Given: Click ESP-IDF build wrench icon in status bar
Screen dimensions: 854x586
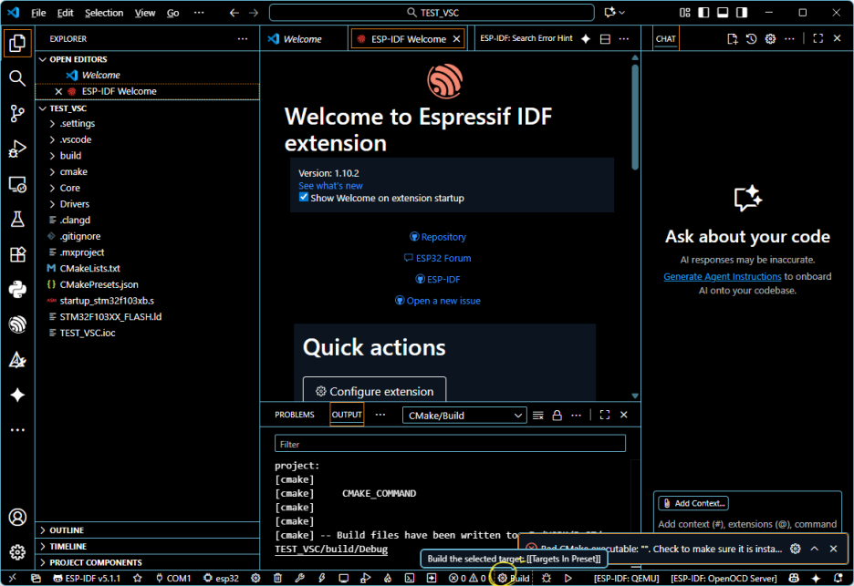Looking at the screenshot, I should (x=299, y=578).
